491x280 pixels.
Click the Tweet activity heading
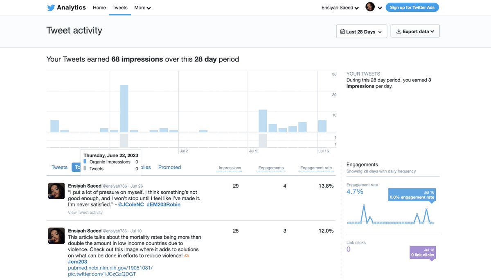tap(74, 31)
